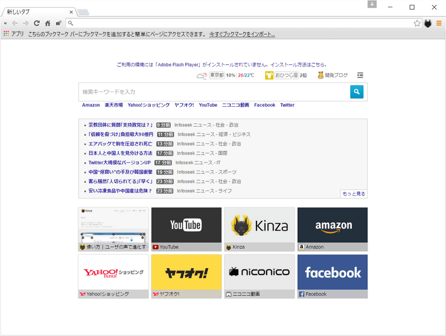Open the アプリ apps shortcut
The image size is (446, 336).
click(14, 34)
